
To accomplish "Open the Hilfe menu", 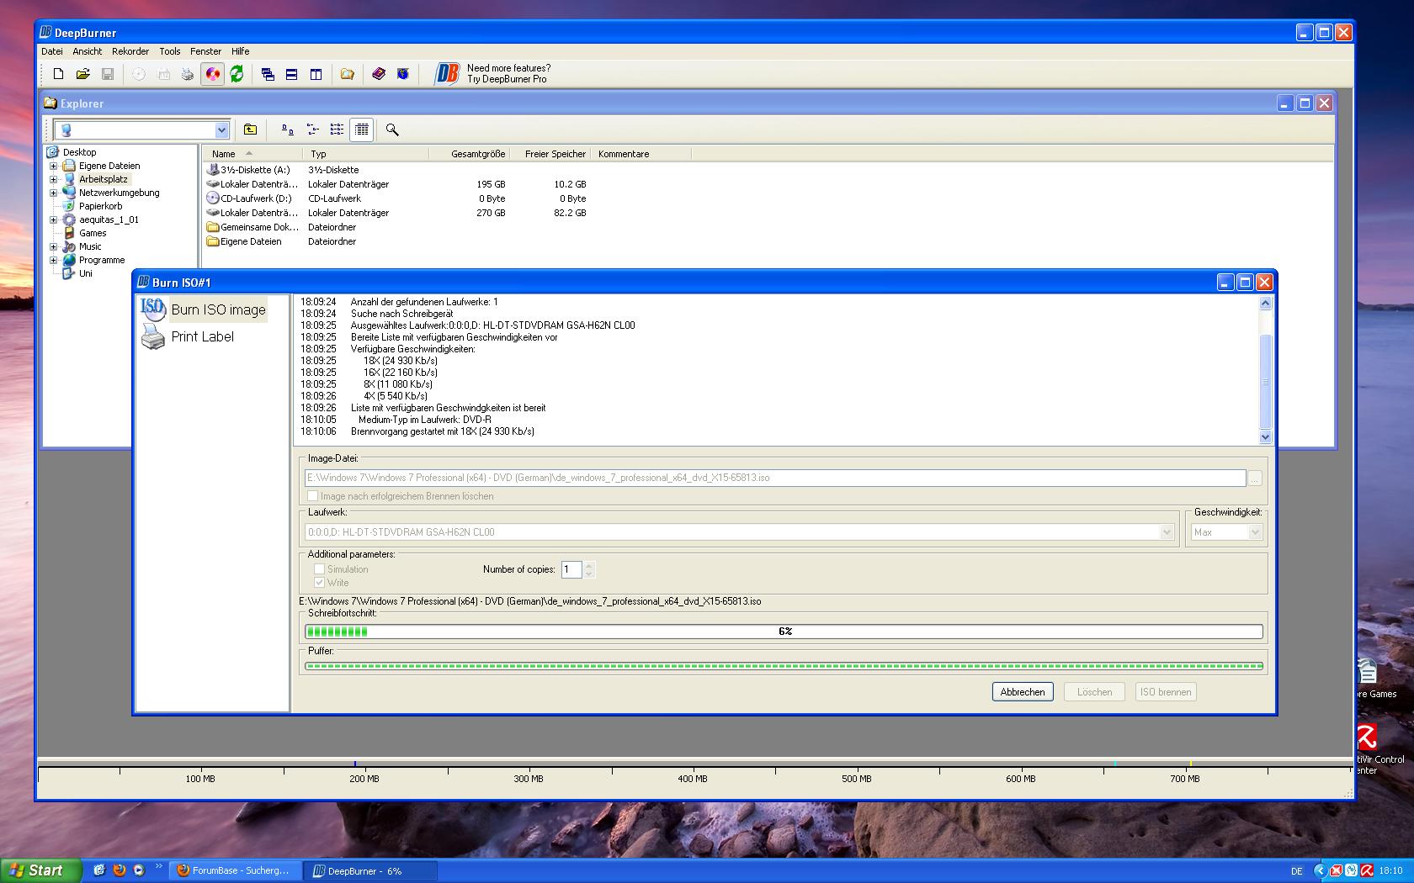I will pos(241,51).
